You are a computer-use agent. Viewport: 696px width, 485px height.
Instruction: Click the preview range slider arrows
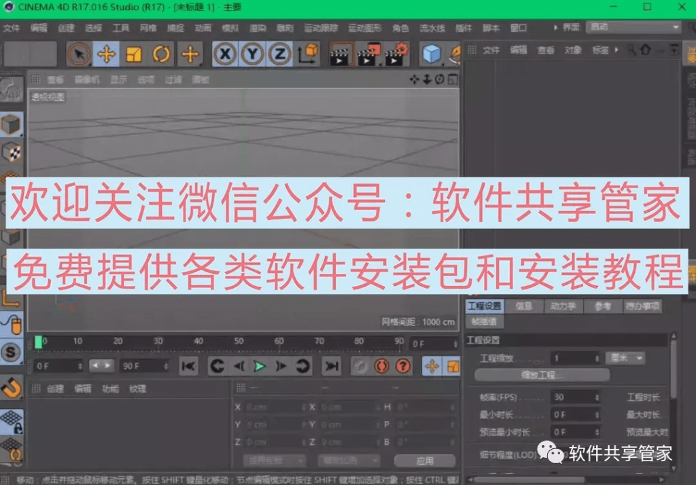102,365
